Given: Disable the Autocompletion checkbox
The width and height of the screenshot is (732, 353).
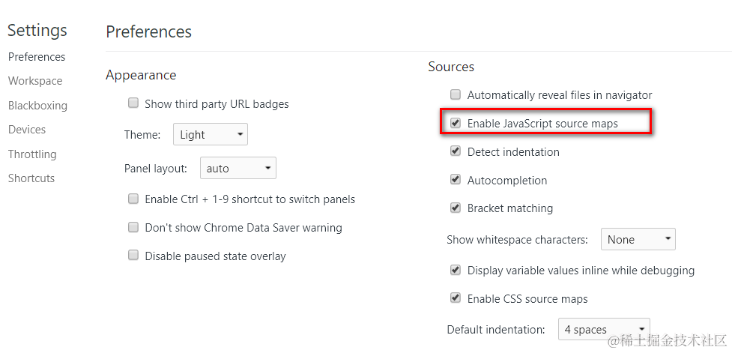Looking at the screenshot, I should tap(456, 180).
